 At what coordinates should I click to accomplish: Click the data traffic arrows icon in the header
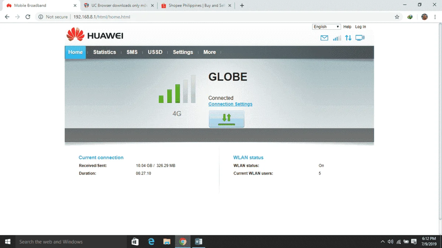[348, 38]
